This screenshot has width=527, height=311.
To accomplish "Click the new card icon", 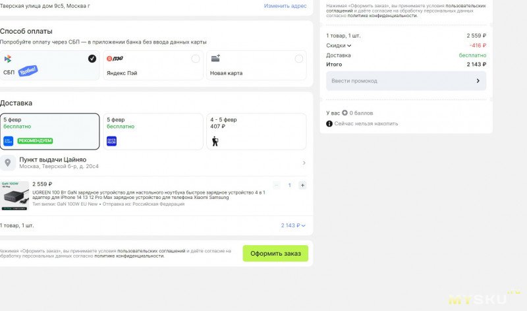I will [215, 59].
